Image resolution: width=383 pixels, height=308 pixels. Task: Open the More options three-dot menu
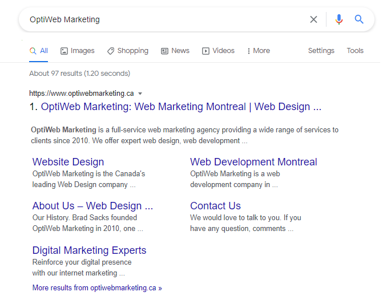click(249, 51)
